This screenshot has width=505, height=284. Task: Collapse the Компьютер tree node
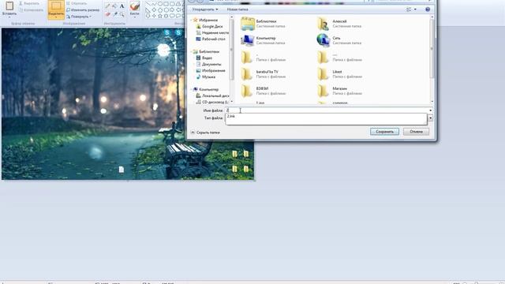pos(191,89)
